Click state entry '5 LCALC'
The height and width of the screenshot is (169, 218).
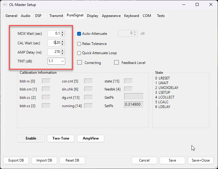coord(162,102)
